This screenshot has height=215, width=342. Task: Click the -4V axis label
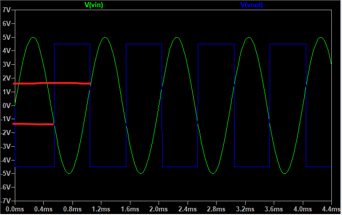6,160
